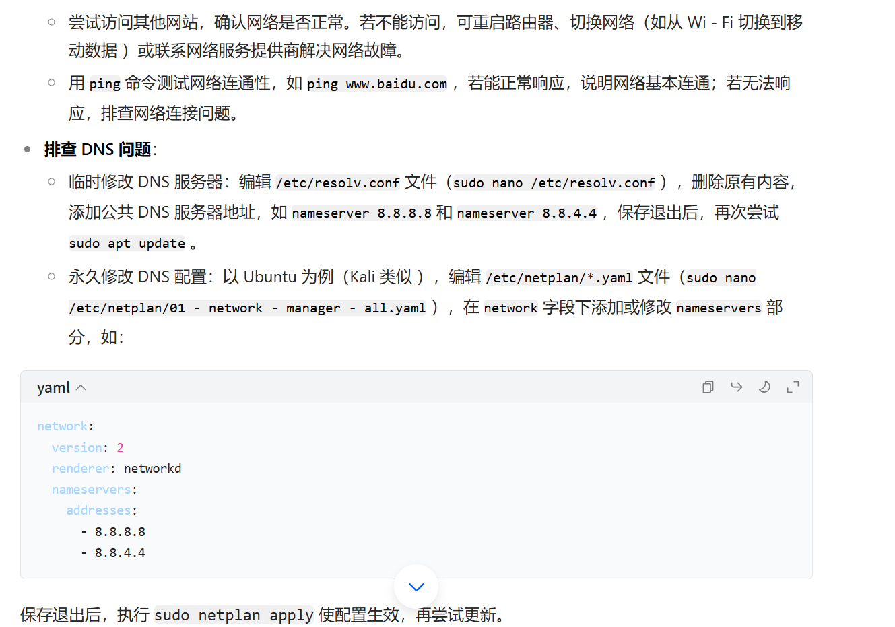Click 'ping www.baidu.com' inline code
This screenshot has height=627, width=895.
click(377, 84)
